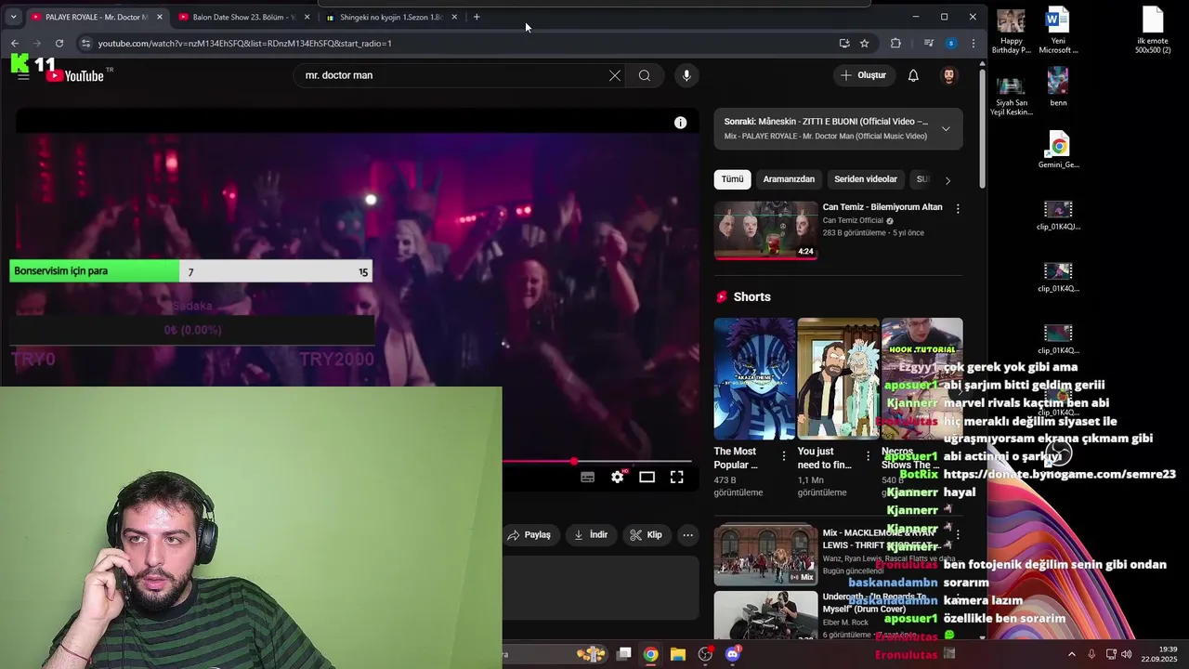Open Can Temiz - Bilemiyorum Altan title
This screenshot has width=1189, height=669.
point(882,207)
